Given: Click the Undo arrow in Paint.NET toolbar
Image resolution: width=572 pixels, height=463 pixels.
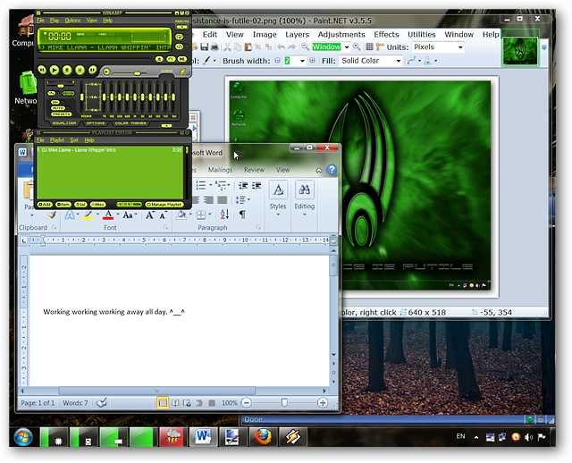Looking at the screenshot, I should tap(281, 47).
